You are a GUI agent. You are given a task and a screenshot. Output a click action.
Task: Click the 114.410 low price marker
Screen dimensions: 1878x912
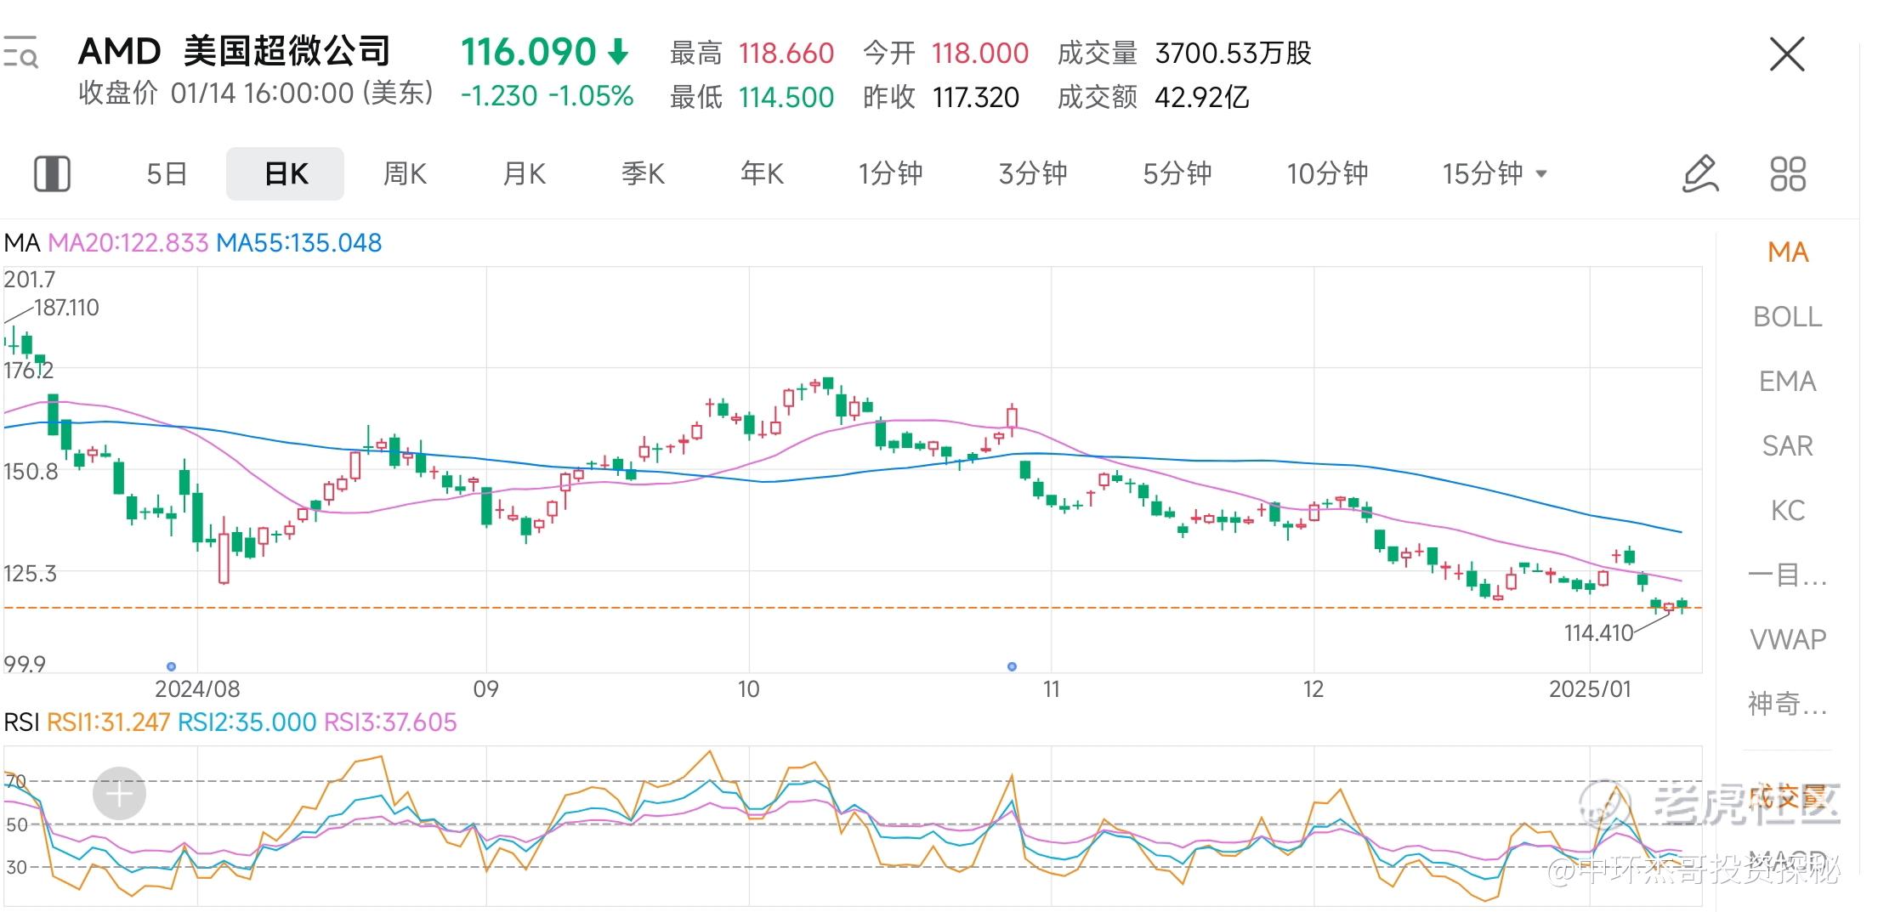point(1598,633)
